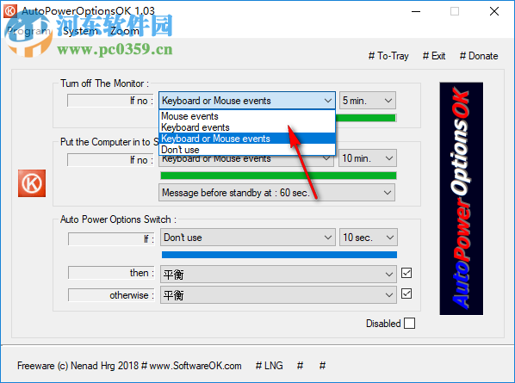Click the blue power switch progress bar

(279, 255)
